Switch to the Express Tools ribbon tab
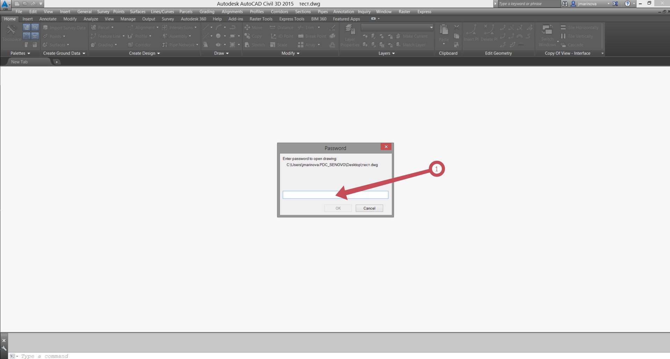The height and width of the screenshot is (359, 670). (291, 19)
